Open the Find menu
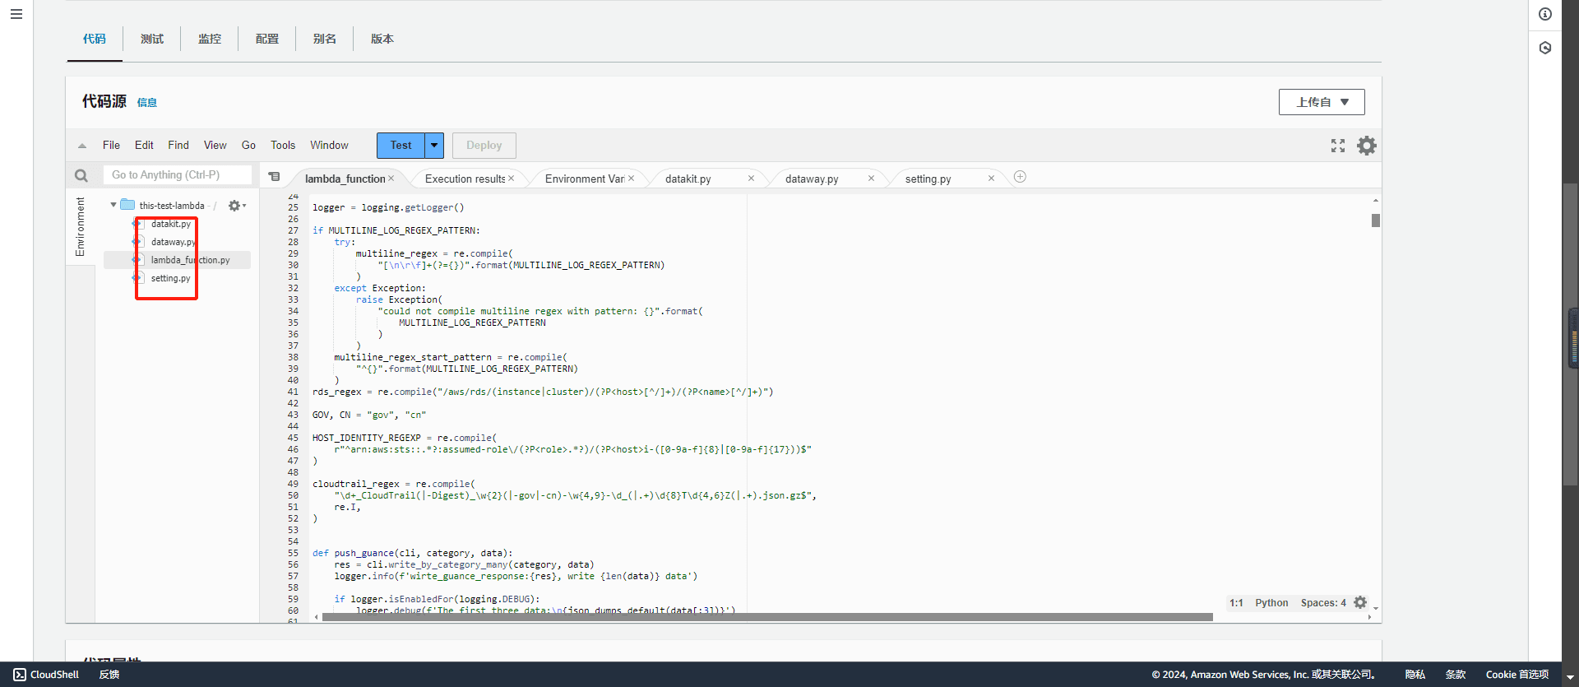The image size is (1579, 687). 178,146
